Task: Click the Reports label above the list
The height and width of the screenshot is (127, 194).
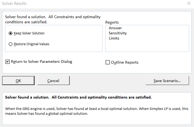Action: click(112, 22)
